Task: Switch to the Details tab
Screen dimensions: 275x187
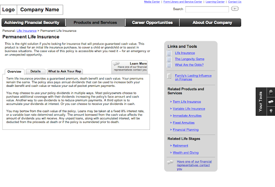Action: click(x=35, y=71)
